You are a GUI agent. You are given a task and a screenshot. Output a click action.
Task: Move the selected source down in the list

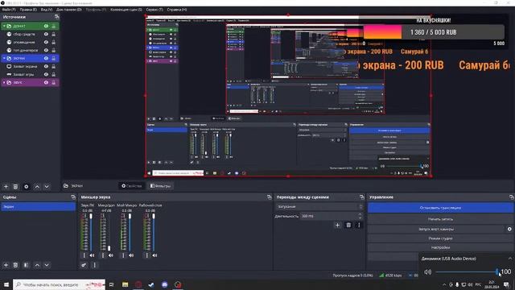coord(47,186)
